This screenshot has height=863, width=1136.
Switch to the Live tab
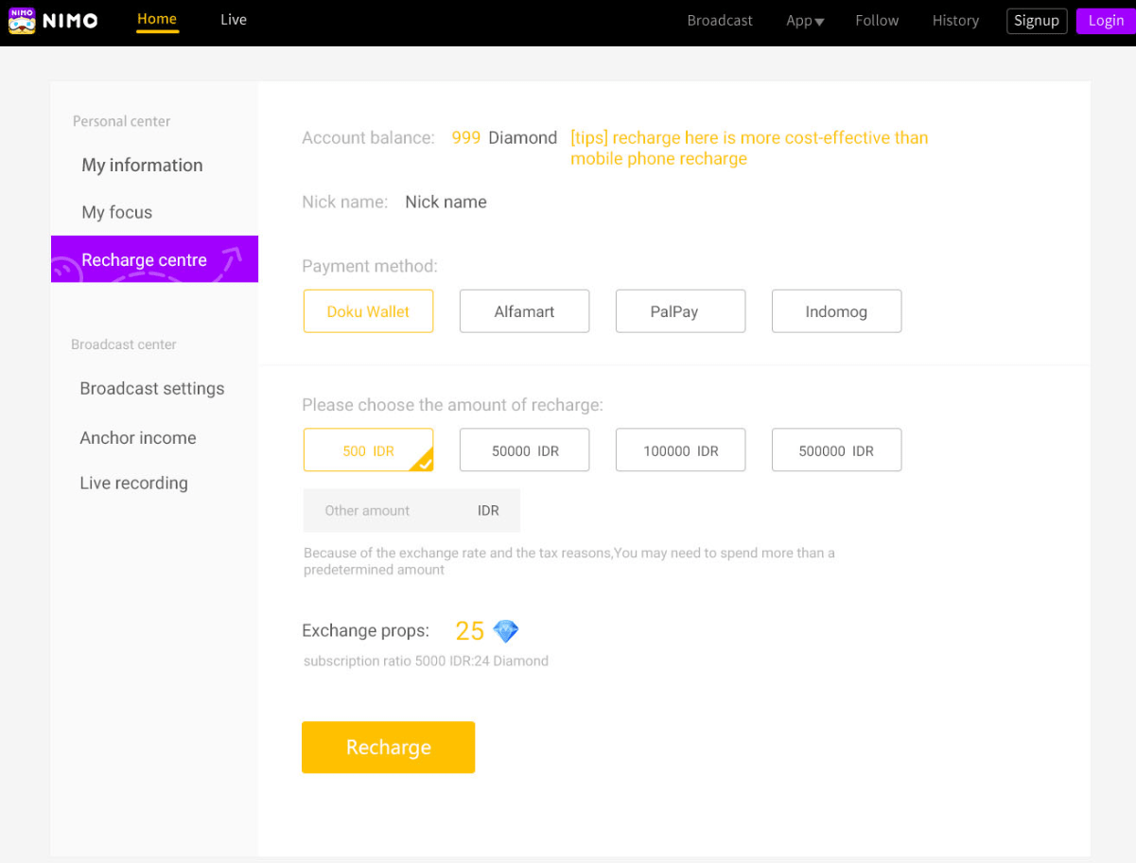[234, 20]
